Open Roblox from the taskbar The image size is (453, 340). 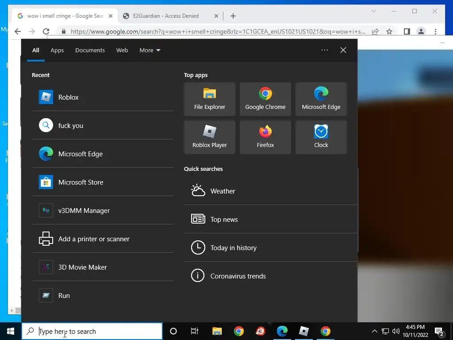(x=303, y=331)
